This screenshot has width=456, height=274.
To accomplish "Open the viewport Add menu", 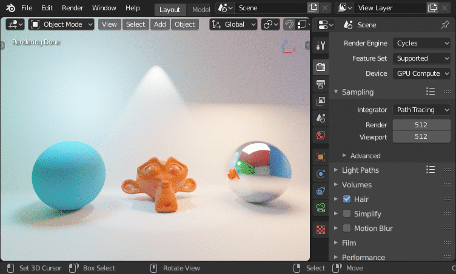I will (x=160, y=24).
